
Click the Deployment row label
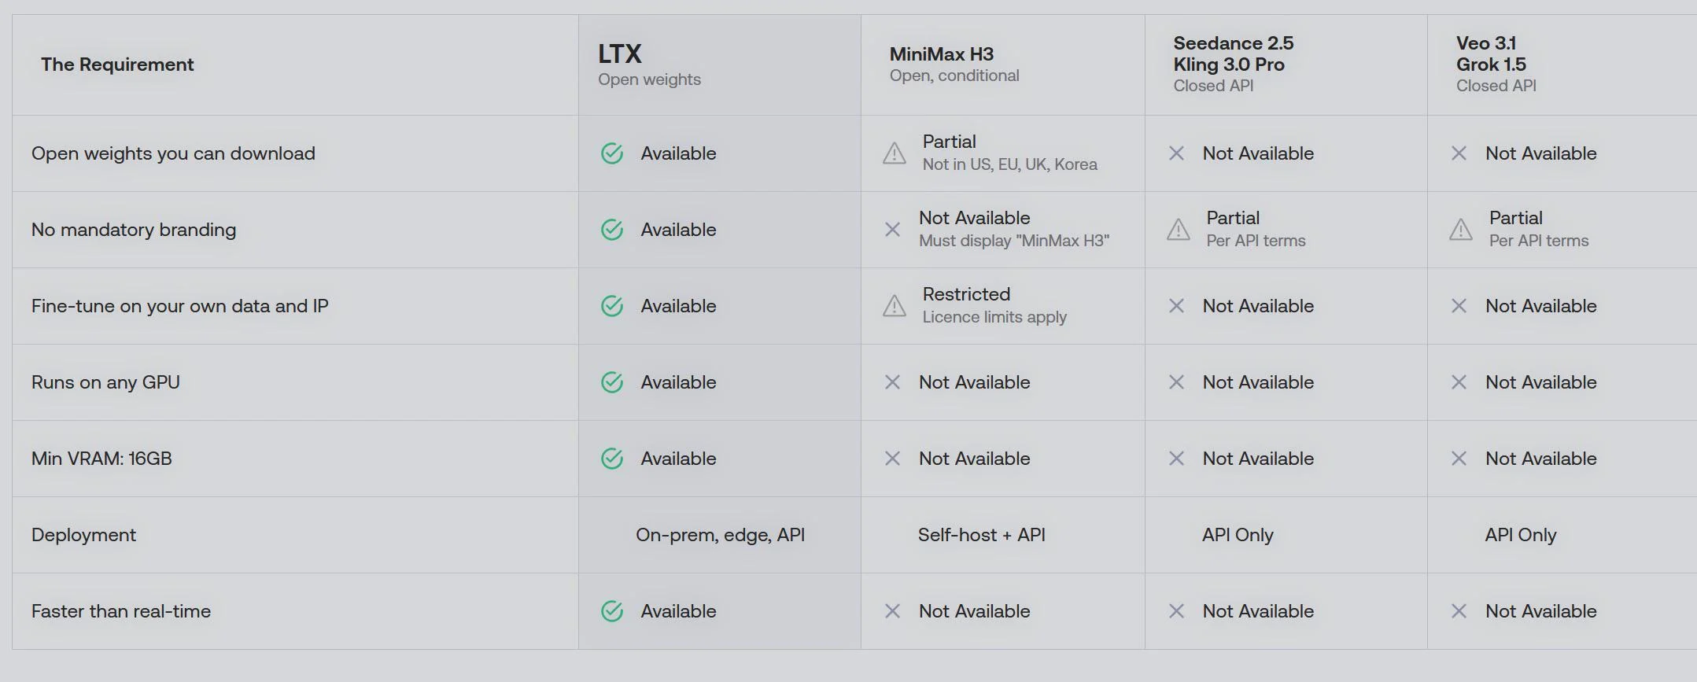84,535
